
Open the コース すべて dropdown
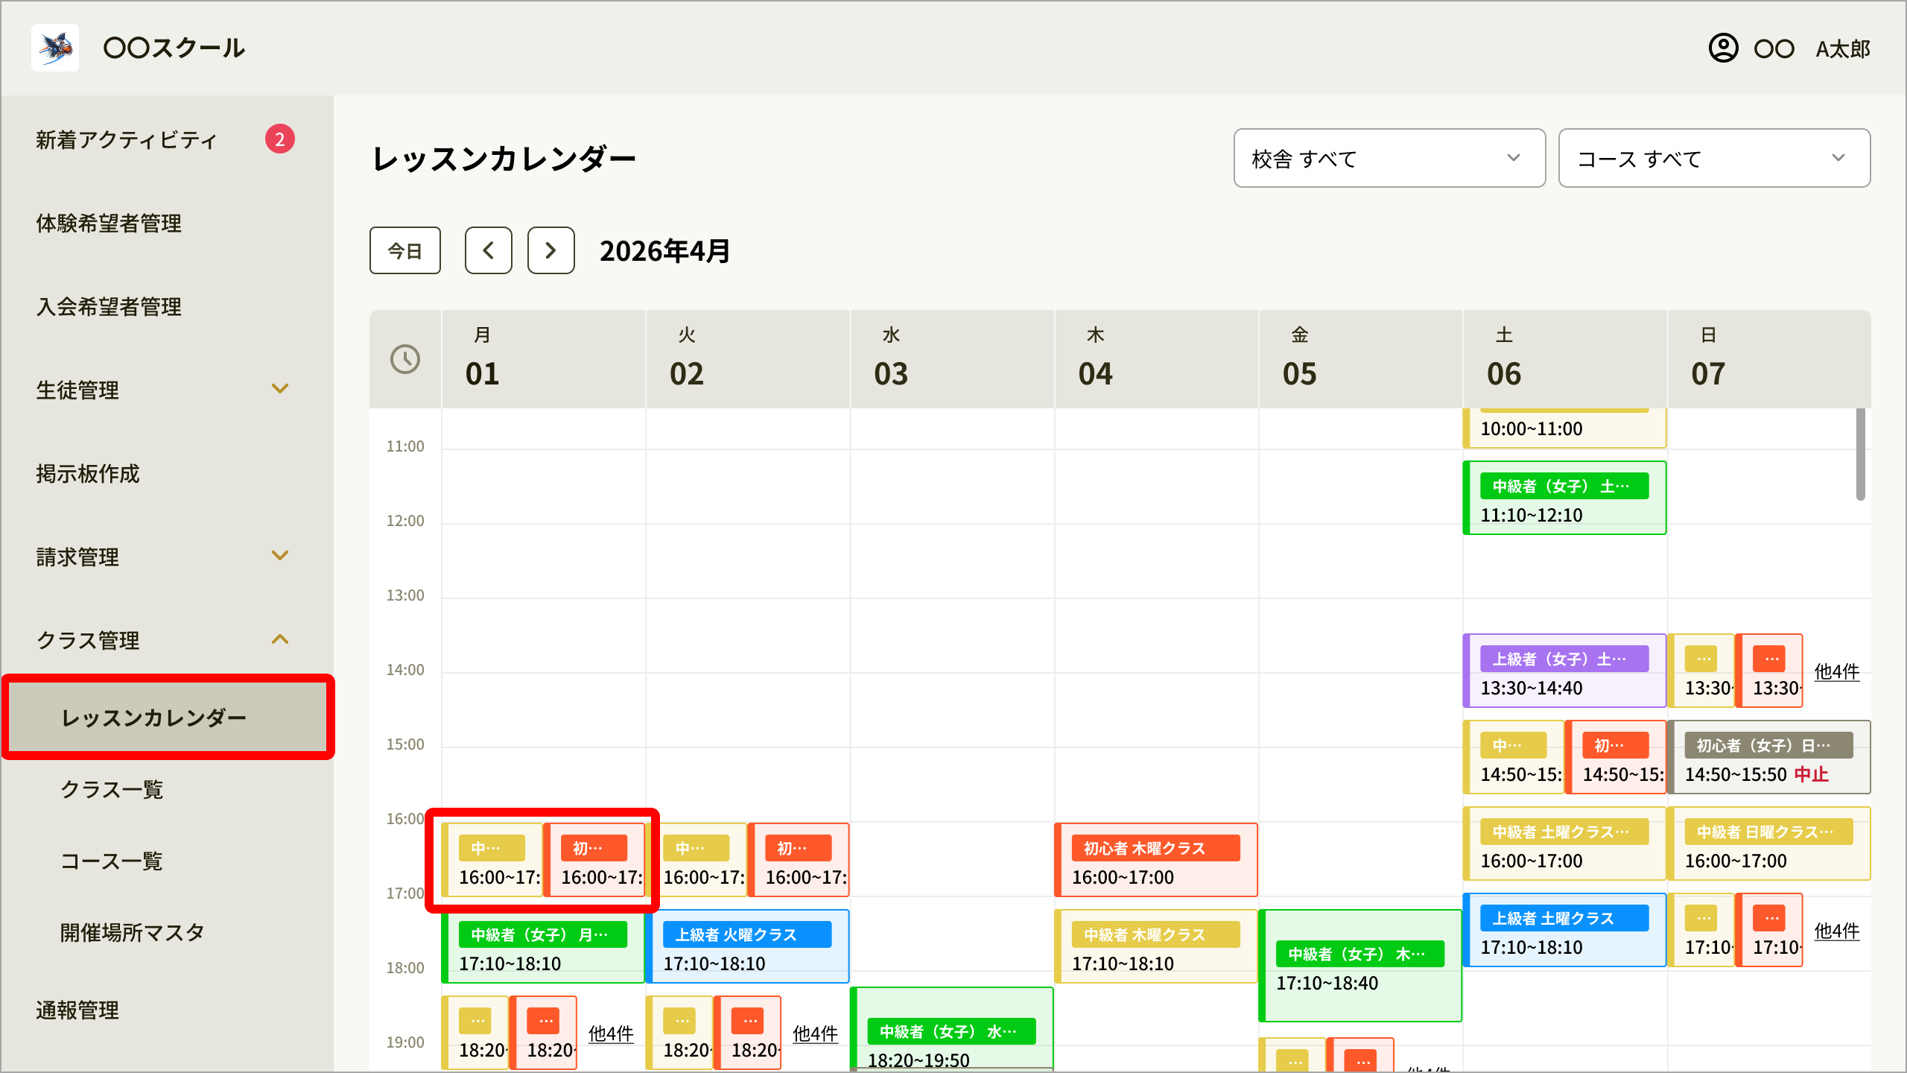click(x=1714, y=158)
